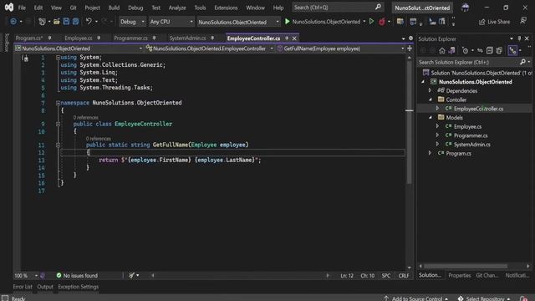The width and height of the screenshot is (535, 301).
Task: Click the magnifier icon in the top search box
Action: (x=378, y=8)
